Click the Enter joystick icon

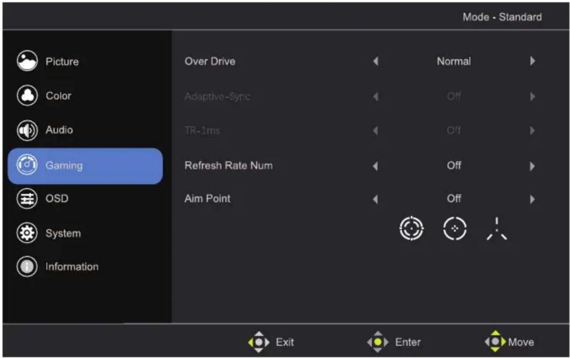[378, 342]
